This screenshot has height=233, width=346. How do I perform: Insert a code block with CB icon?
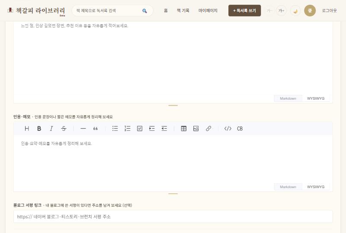(x=240, y=129)
